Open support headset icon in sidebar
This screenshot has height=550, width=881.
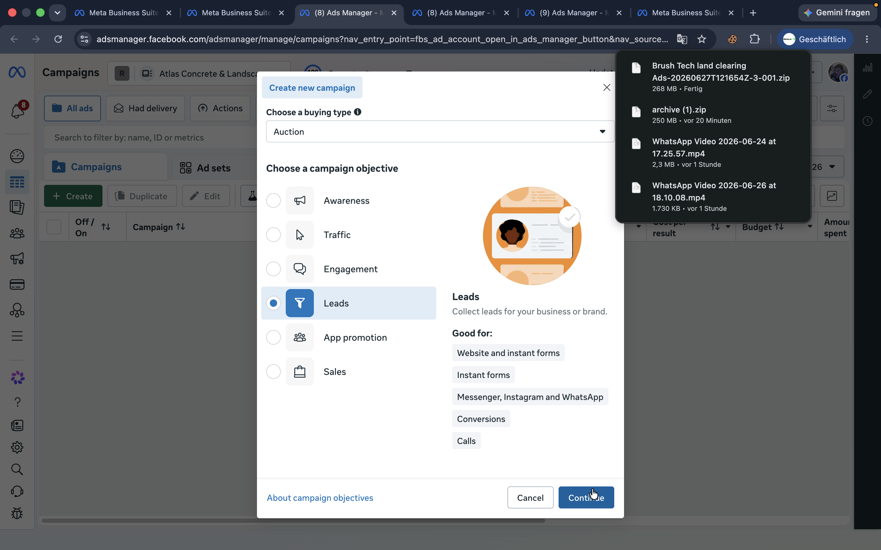click(x=17, y=491)
